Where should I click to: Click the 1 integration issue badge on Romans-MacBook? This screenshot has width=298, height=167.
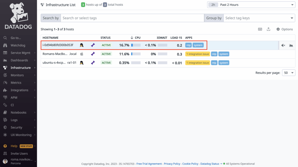[x=198, y=54]
